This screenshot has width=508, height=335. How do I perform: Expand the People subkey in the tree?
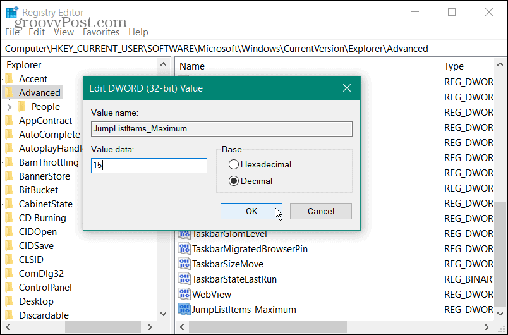coord(9,107)
